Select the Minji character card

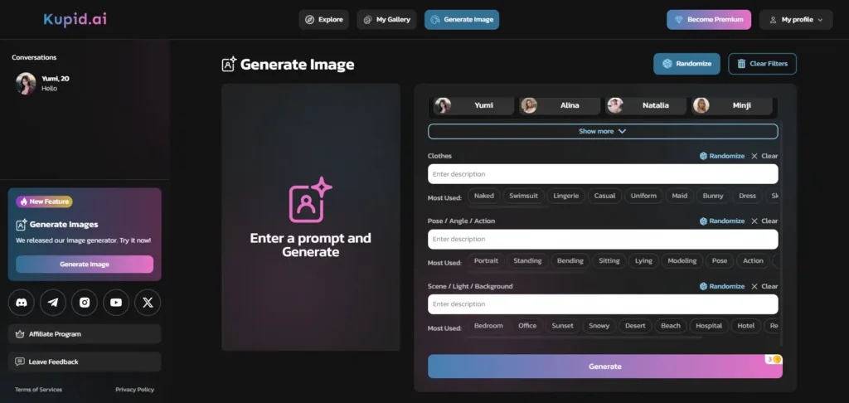tap(731, 105)
